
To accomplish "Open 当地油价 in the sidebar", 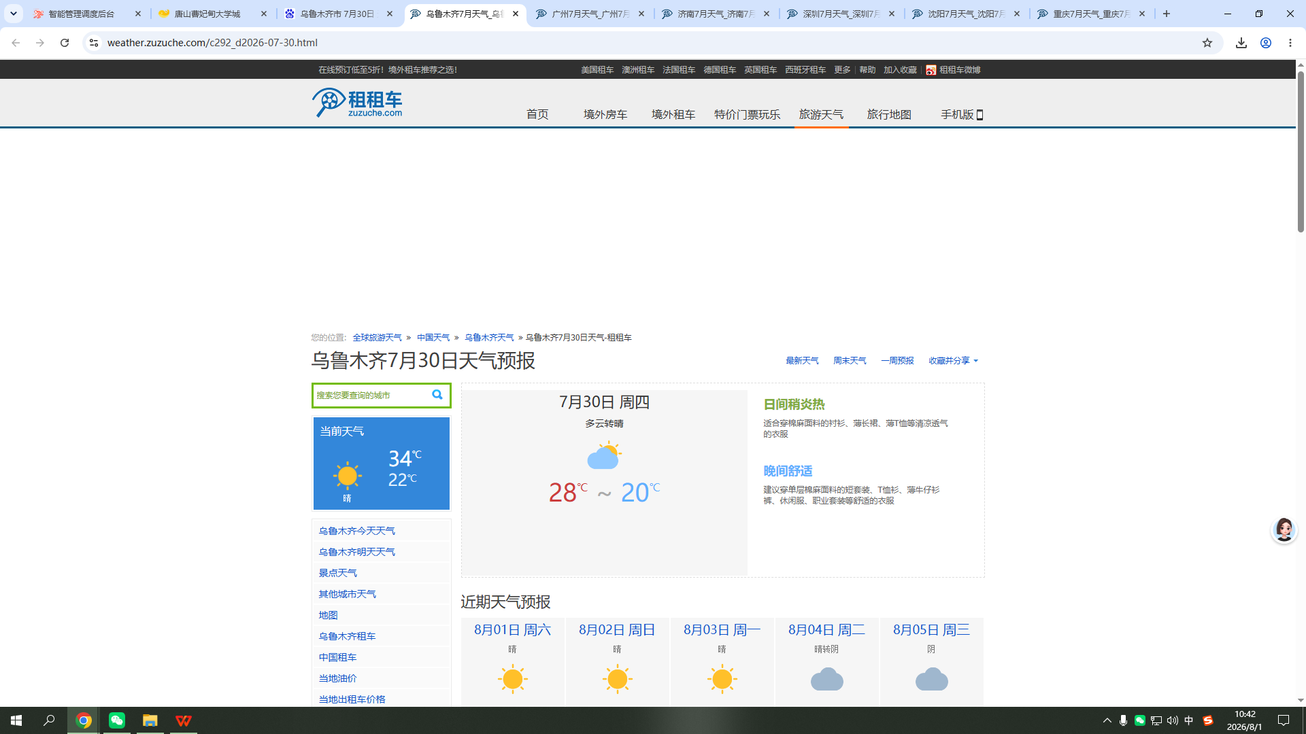I will [337, 678].
